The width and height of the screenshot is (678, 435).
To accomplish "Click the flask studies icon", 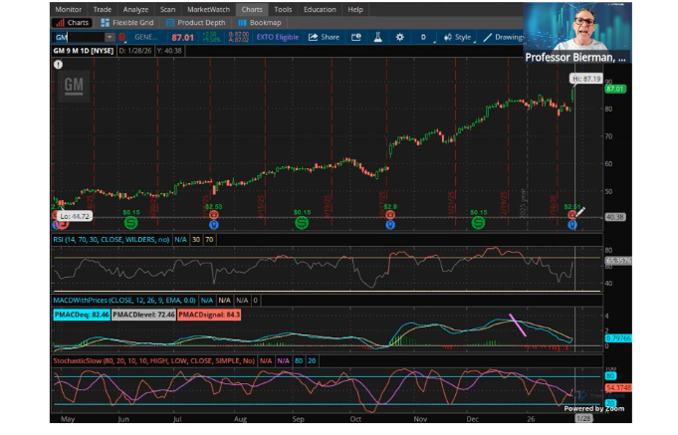I will click(377, 37).
